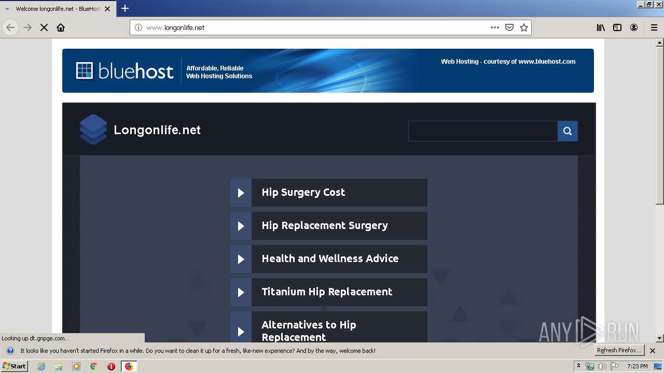Image resolution: width=664 pixels, height=373 pixels.
Task: Open media player taskbar icon
Action: 76,366
